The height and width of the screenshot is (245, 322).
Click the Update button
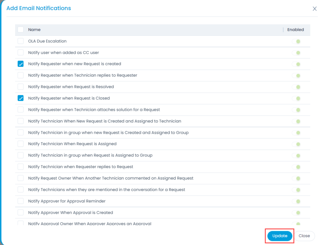[280, 236]
